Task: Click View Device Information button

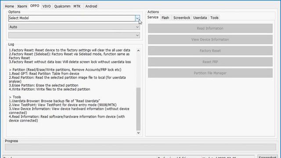Action: click(210, 39)
